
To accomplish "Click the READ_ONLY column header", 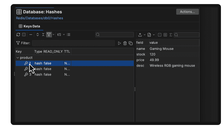I will tap(53, 52).
